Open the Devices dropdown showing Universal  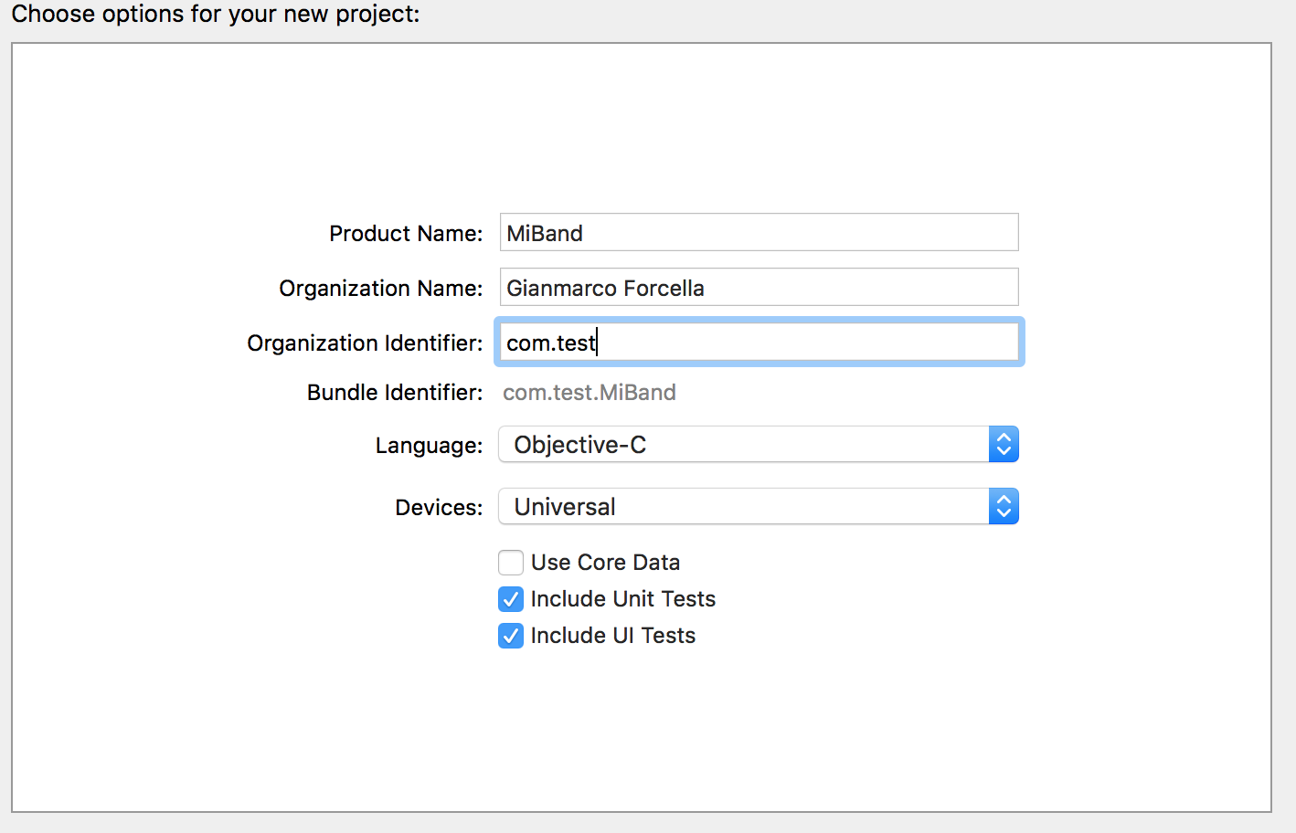tap(758, 506)
